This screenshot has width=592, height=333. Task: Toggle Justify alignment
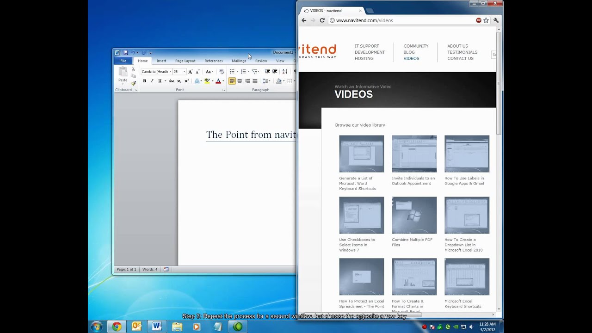pyautogui.click(x=255, y=81)
